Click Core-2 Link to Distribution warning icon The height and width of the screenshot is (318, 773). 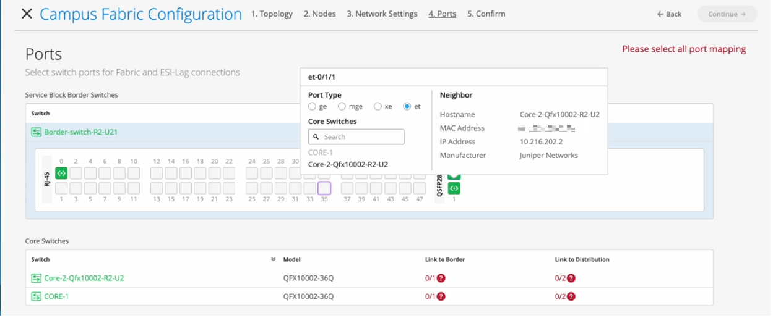tap(571, 278)
